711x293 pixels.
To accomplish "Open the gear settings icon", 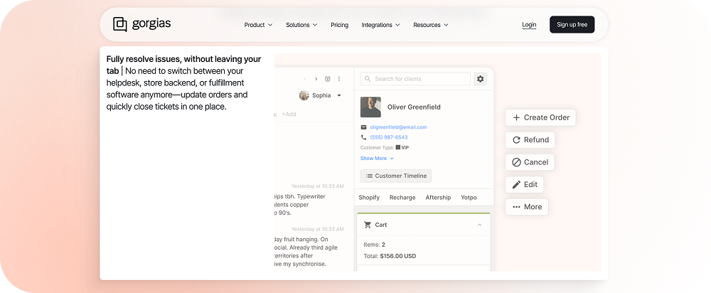I will click(x=480, y=79).
